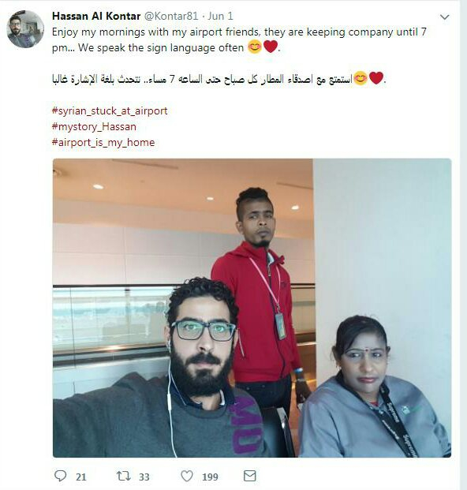Click the 199 likes count
The image size is (467, 490).
click(x=210, y=477)
